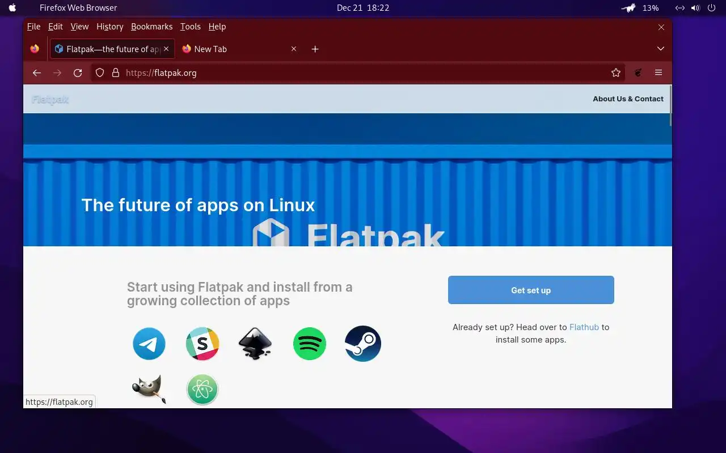Click the Get set up button
The image size is (726, 453).
531,290
